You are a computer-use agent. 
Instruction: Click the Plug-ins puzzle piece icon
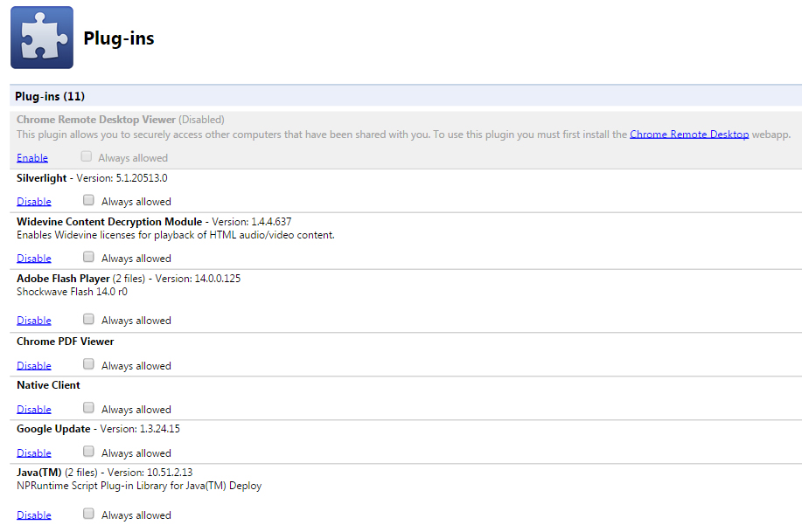42,38
